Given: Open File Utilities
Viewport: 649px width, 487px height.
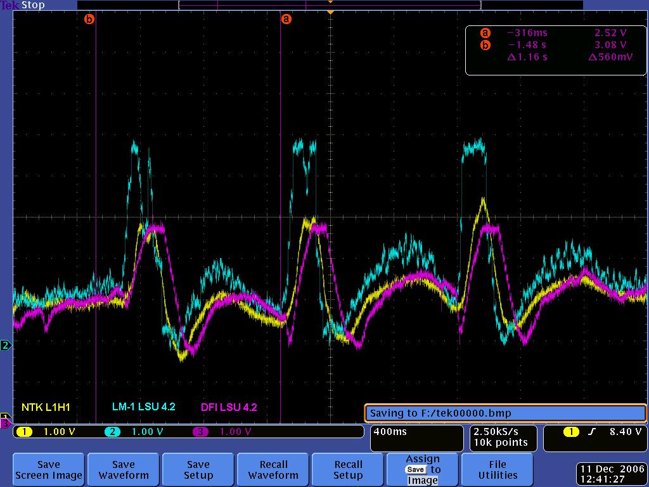Looking at the screenshot, I should coord(498,469).
